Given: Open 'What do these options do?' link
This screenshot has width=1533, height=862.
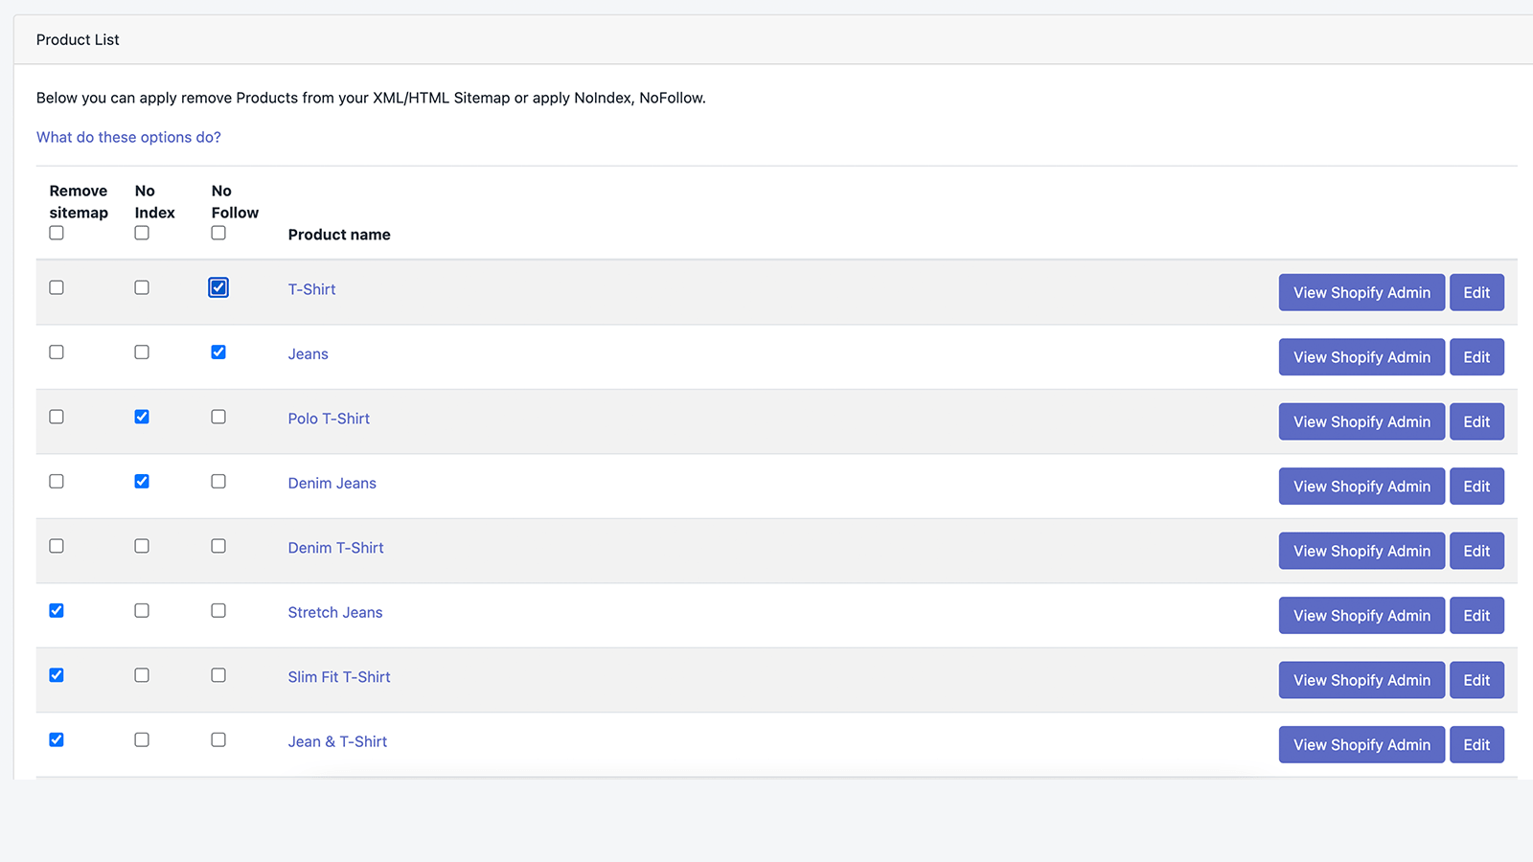Looking at the screenshot, I should pos(128,137).
